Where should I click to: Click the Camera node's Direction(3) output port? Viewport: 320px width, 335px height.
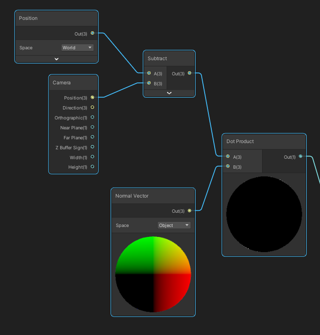92,108
